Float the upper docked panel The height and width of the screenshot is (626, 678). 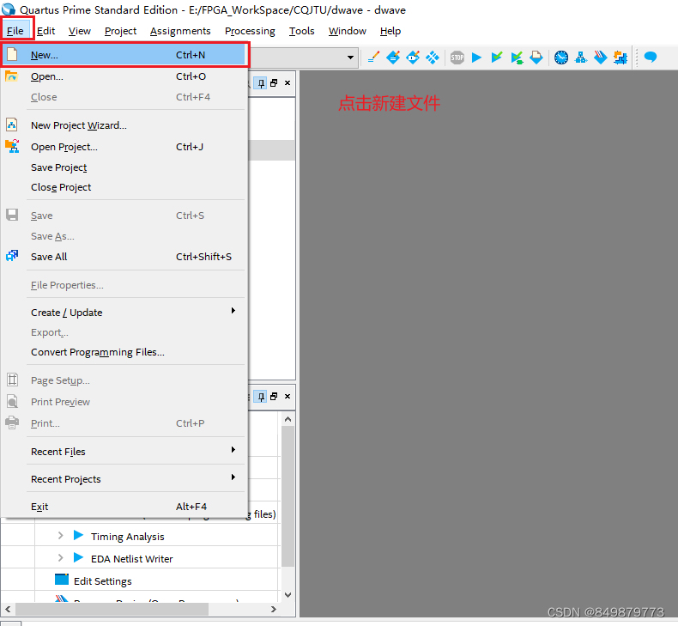click(274, 82)
